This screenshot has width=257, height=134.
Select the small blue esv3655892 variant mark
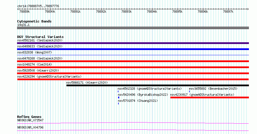click(x=189, y=91)
